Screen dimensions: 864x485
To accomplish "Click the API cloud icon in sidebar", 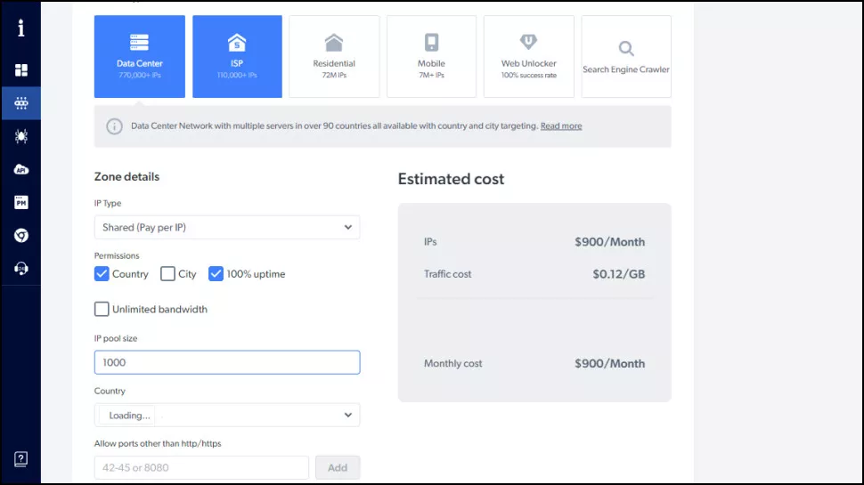I will [x=21, y=170].
